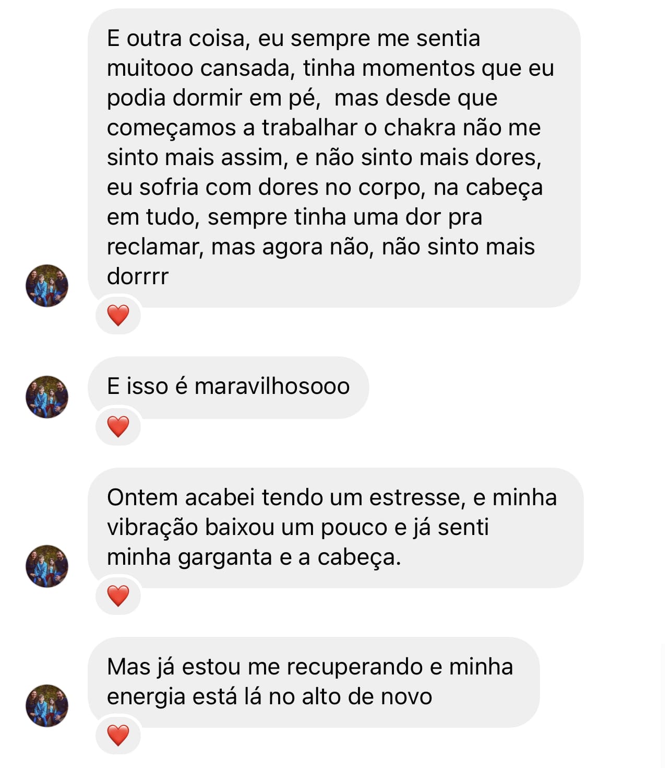
Task: Click heart reaction under the 'dorrrr' message
Action: 118,315
